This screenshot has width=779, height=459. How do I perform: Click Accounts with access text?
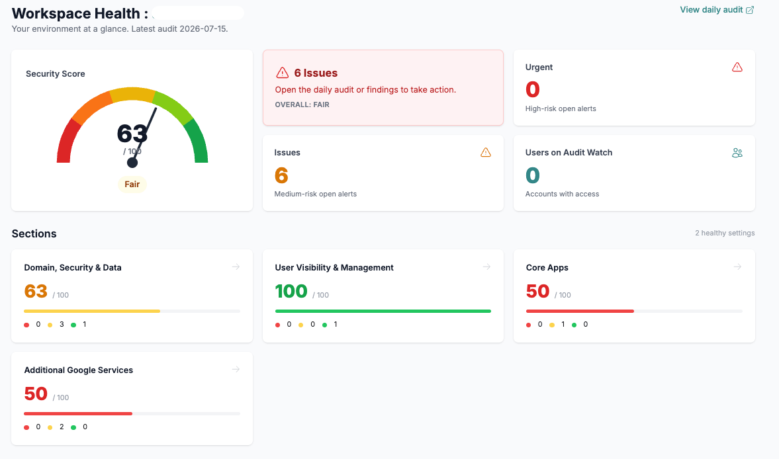562,194
